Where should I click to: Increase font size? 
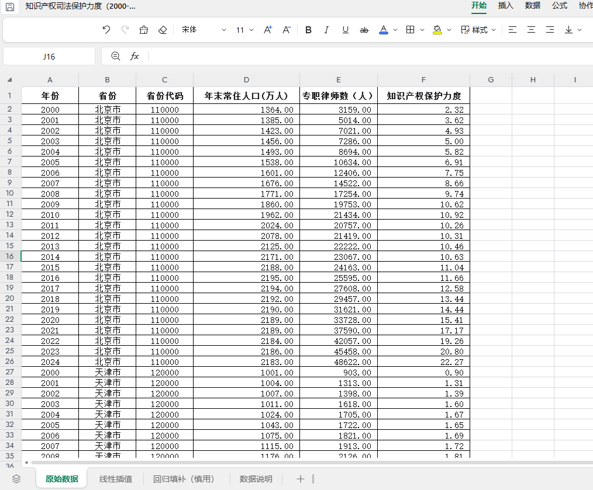click(x=268, y=30)
